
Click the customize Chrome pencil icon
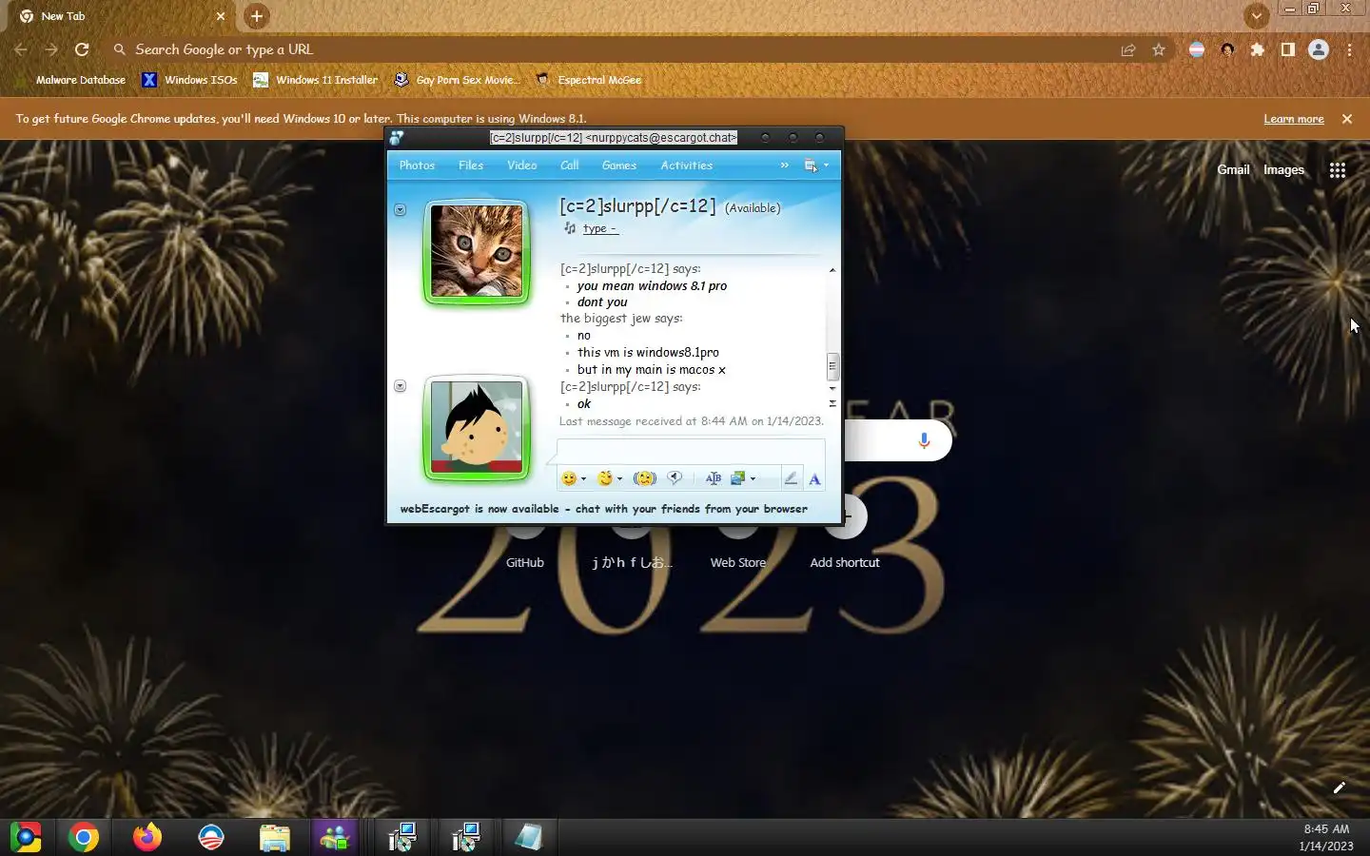pos(1339,788)
